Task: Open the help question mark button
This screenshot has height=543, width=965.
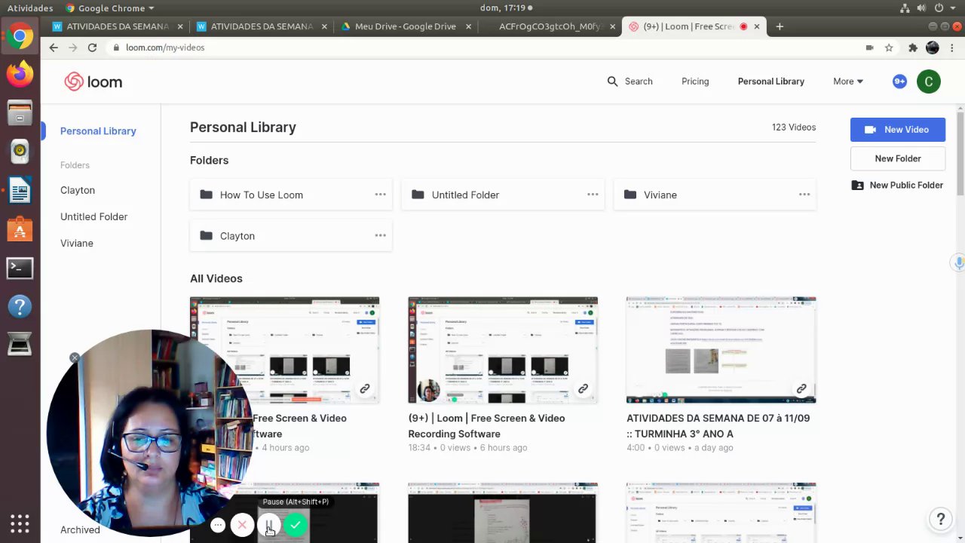Action: pos(940,519)
